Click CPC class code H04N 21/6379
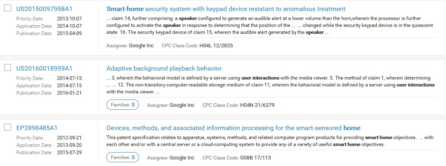 [257, 105]
